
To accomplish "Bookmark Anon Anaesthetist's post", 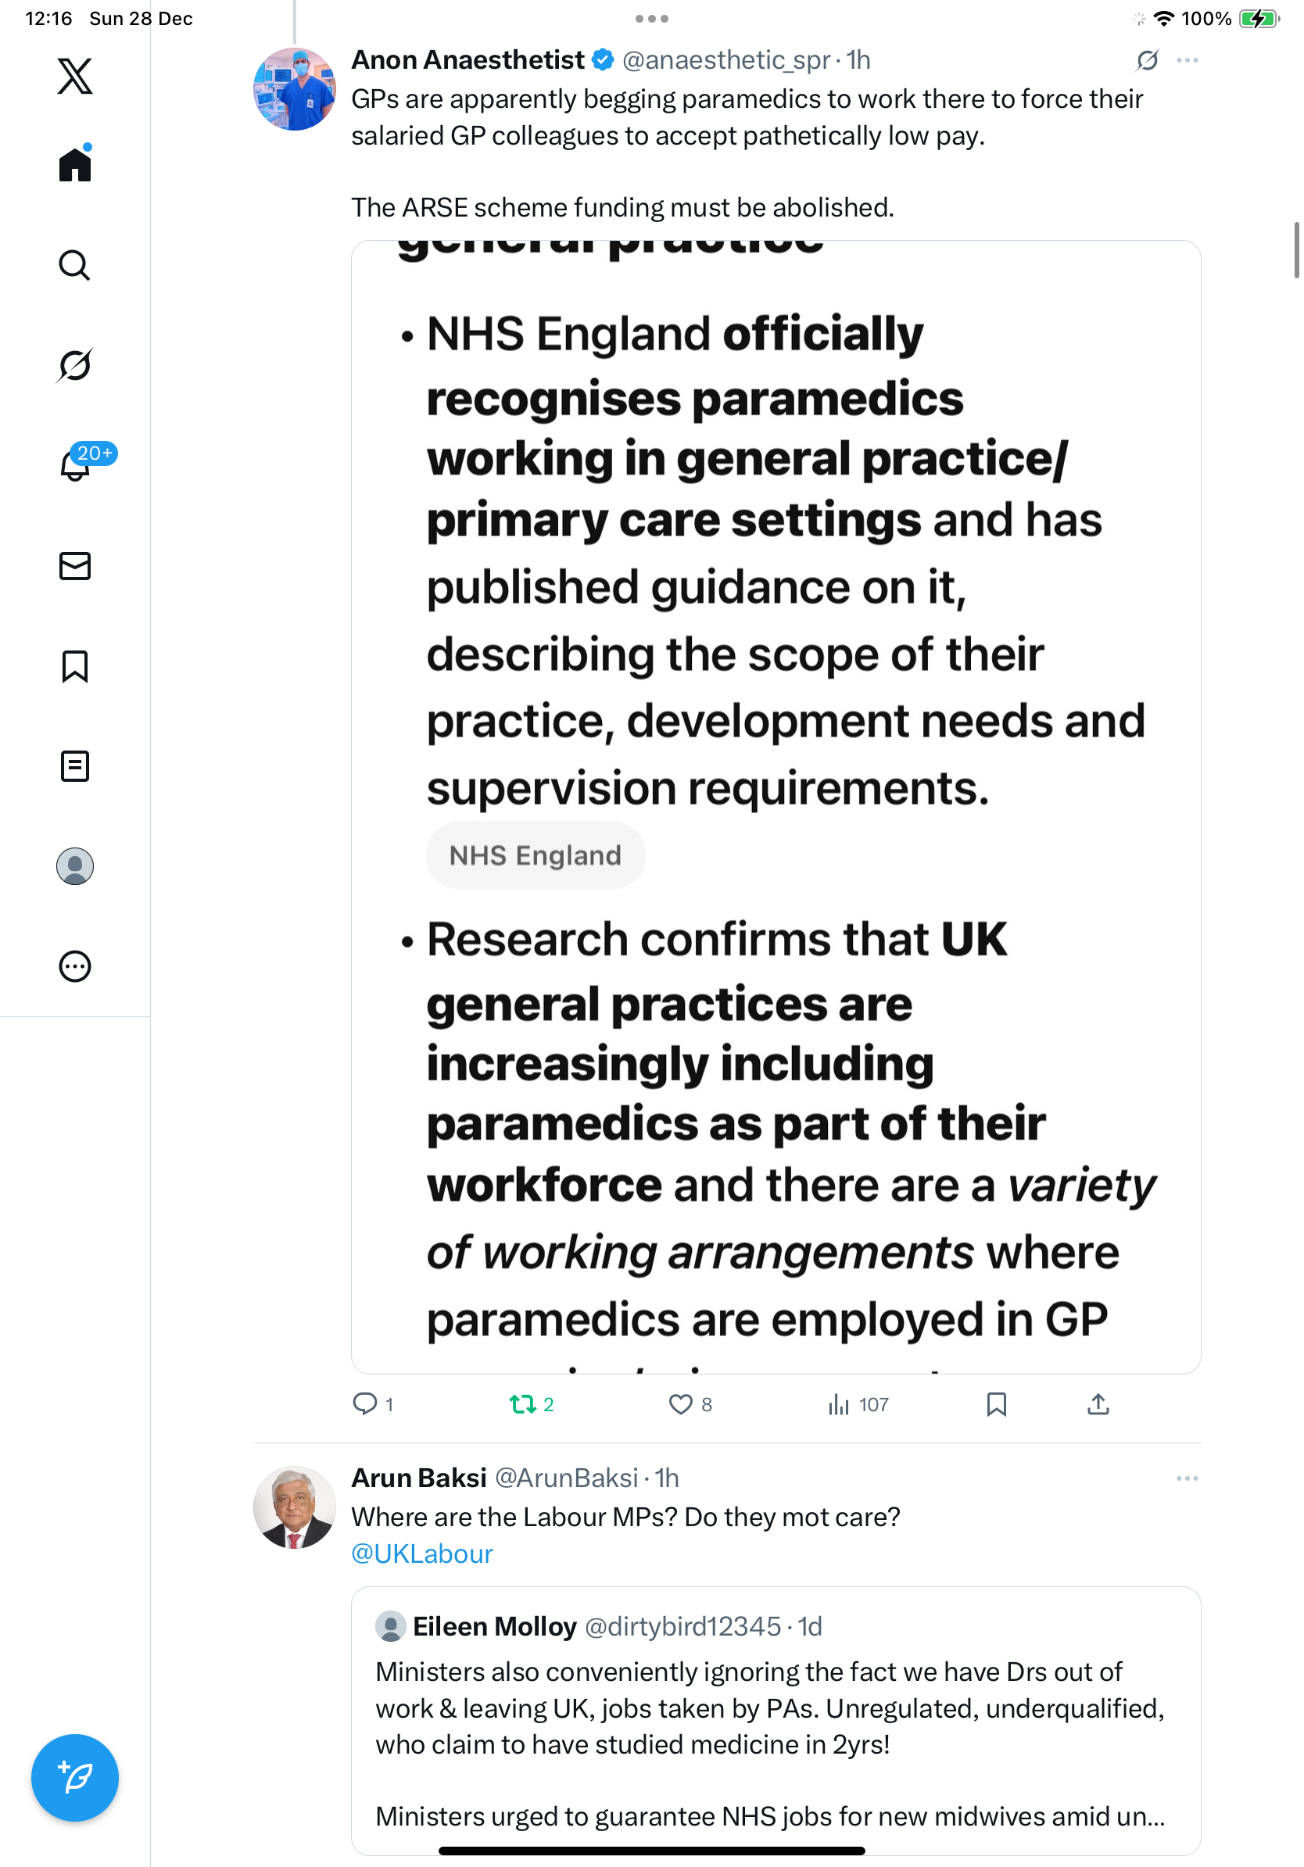I will pyautogui.click(x=996, y=1404).
